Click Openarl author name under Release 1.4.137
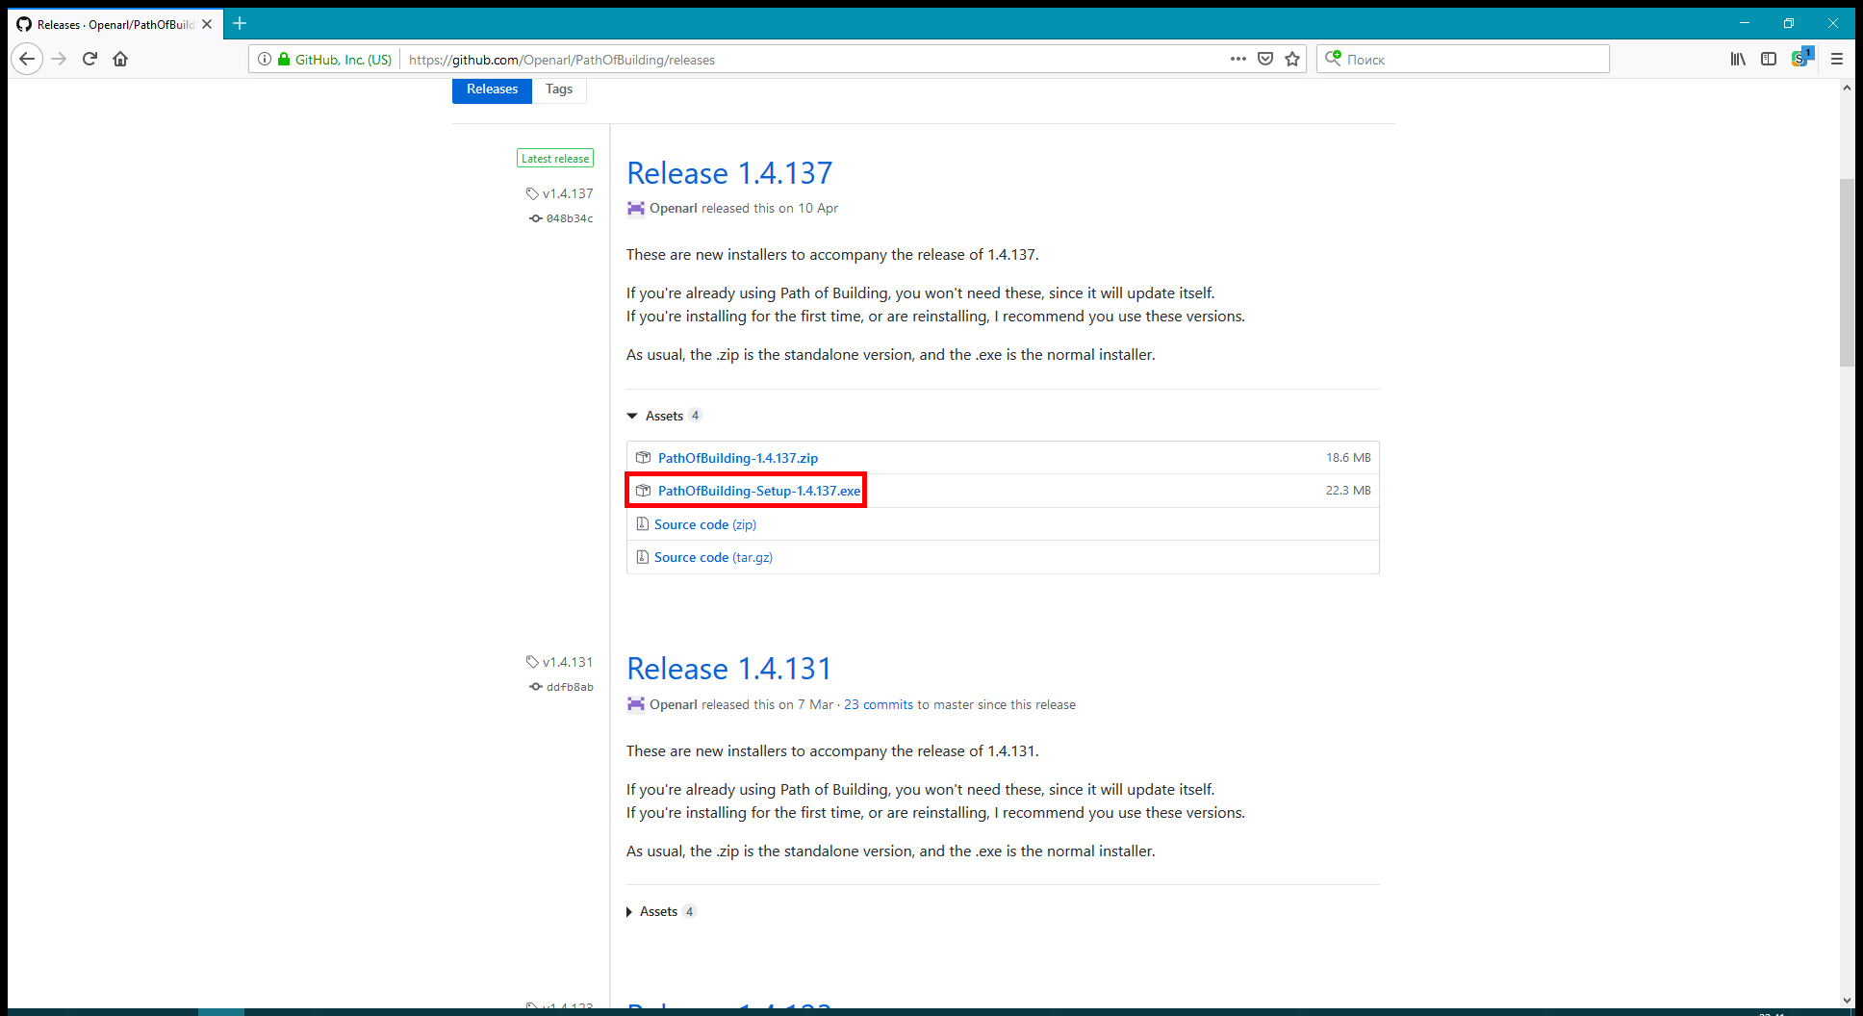Viewport: 1863px width, 1016px height. [674, 208]
